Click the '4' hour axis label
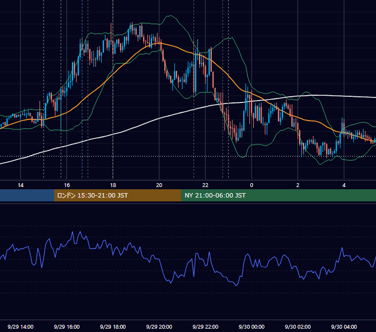The width and height of the screenshot is (376, 332). pos(344,185)
